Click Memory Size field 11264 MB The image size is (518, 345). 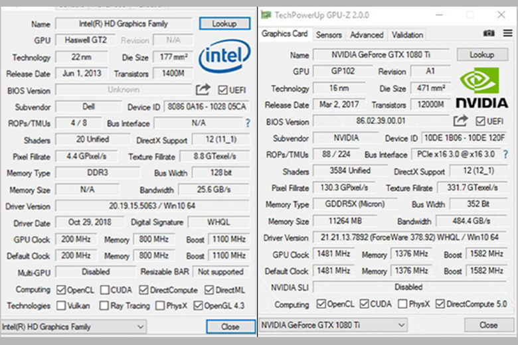click(x=345, y=220)
